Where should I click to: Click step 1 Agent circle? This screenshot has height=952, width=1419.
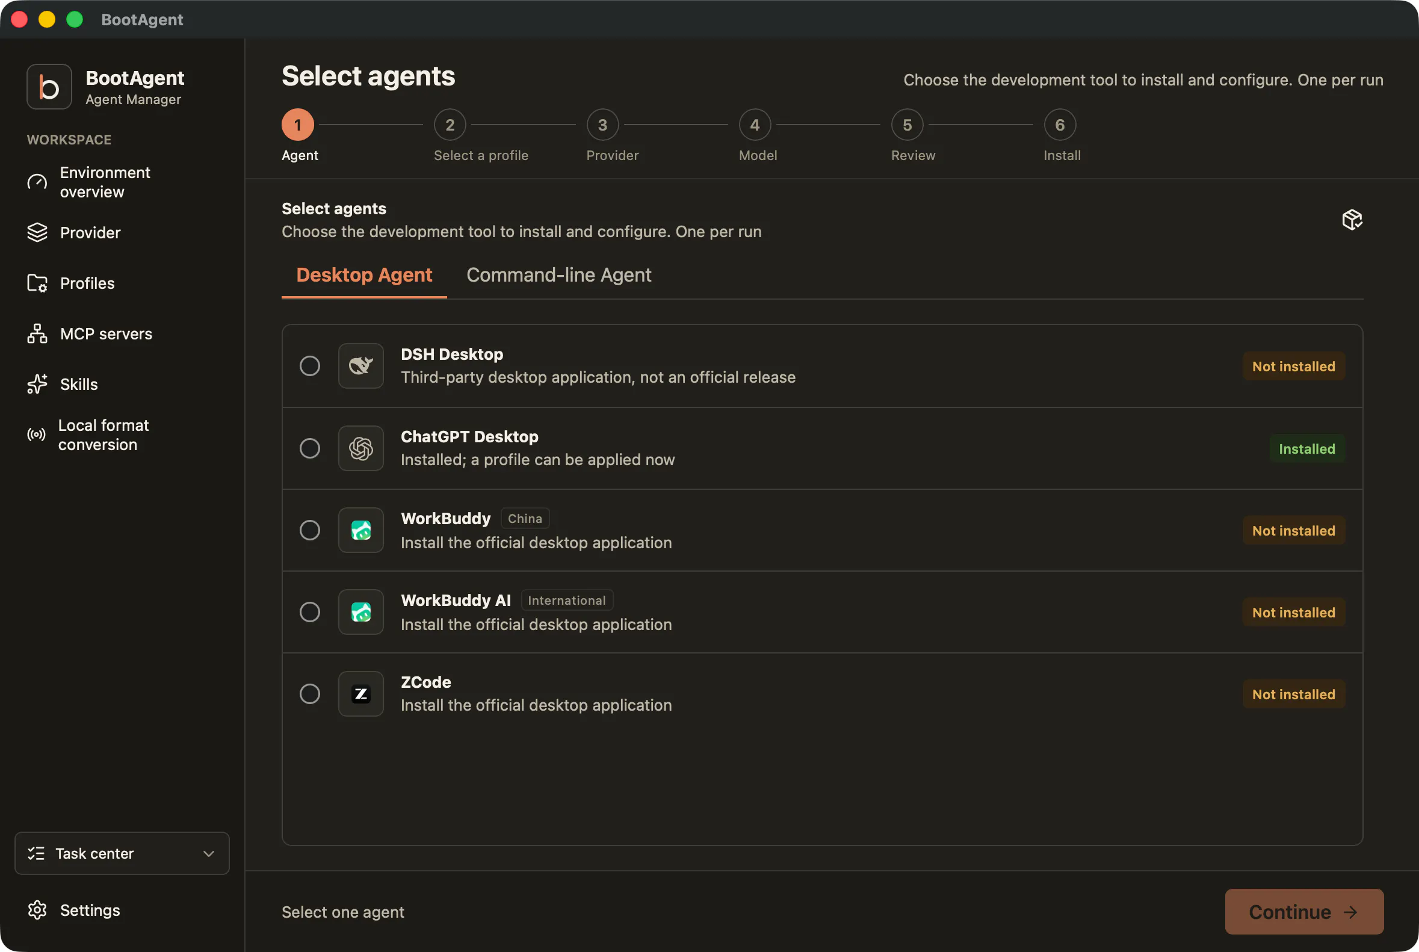[297, 125]
